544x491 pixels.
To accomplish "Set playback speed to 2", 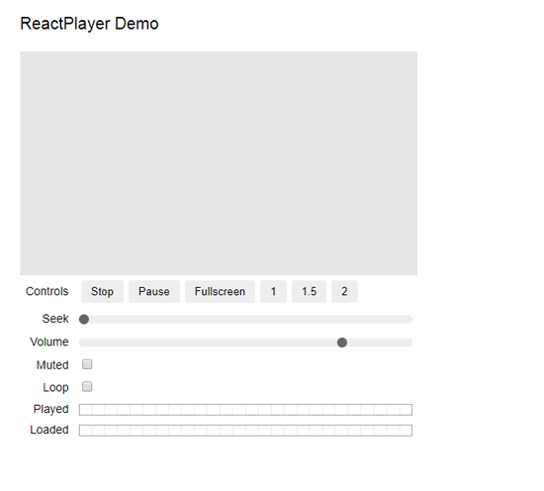I will coord(344,291).
